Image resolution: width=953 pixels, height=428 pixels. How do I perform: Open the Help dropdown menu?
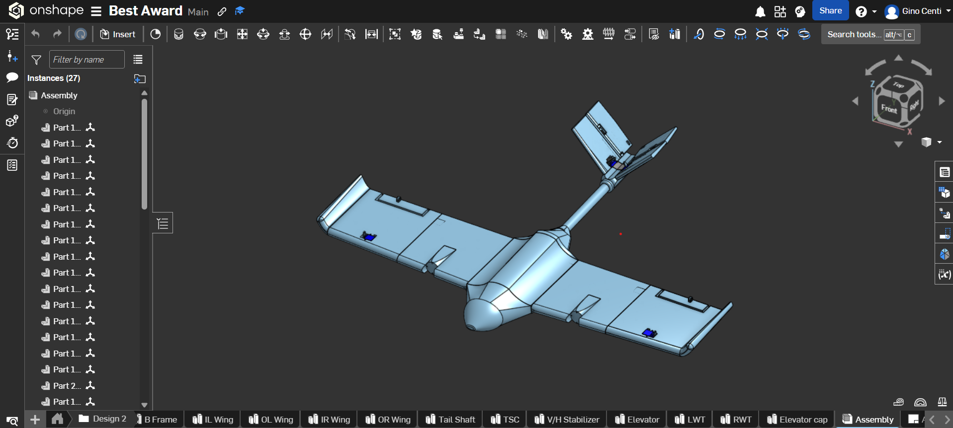[x=866, y=11]
